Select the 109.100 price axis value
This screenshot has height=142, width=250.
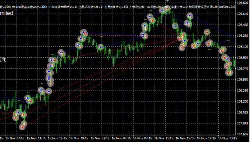pyautogui.click(x=243, y=47)
